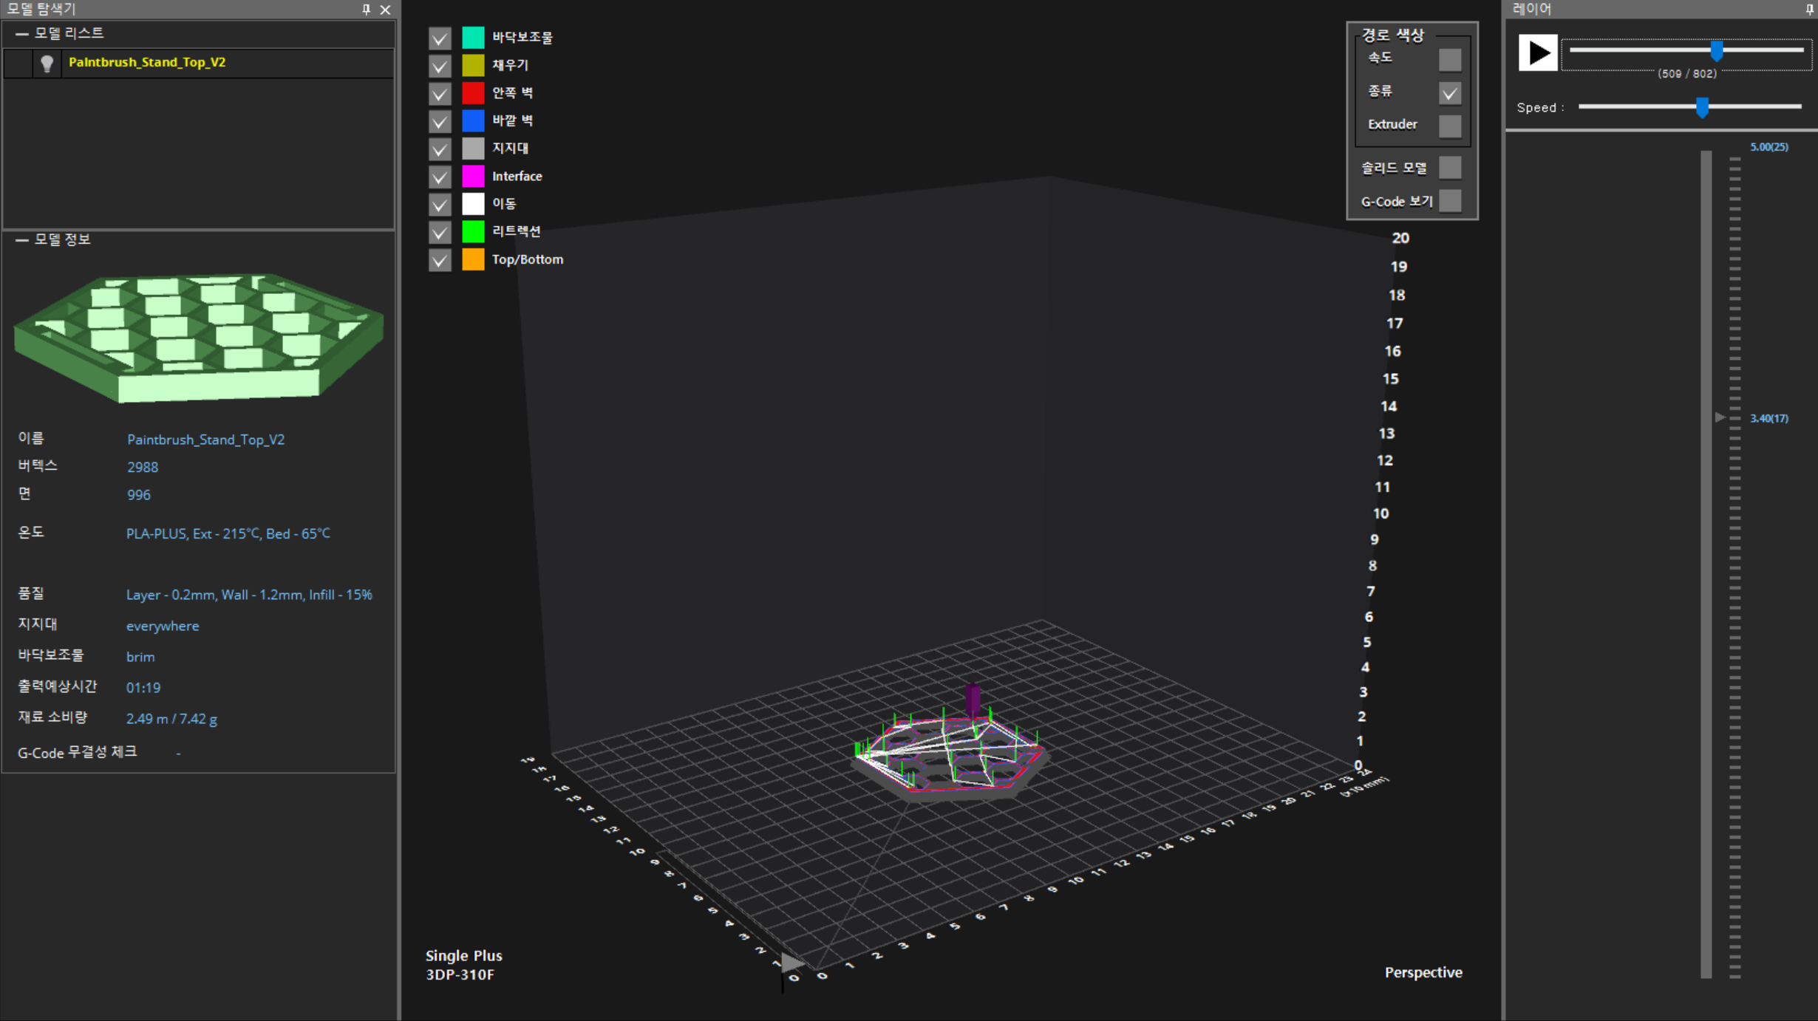The image size is (1818, 1021).
Task: Enable G-Code 보기 checkbox
Action: tap(1450, 201)
